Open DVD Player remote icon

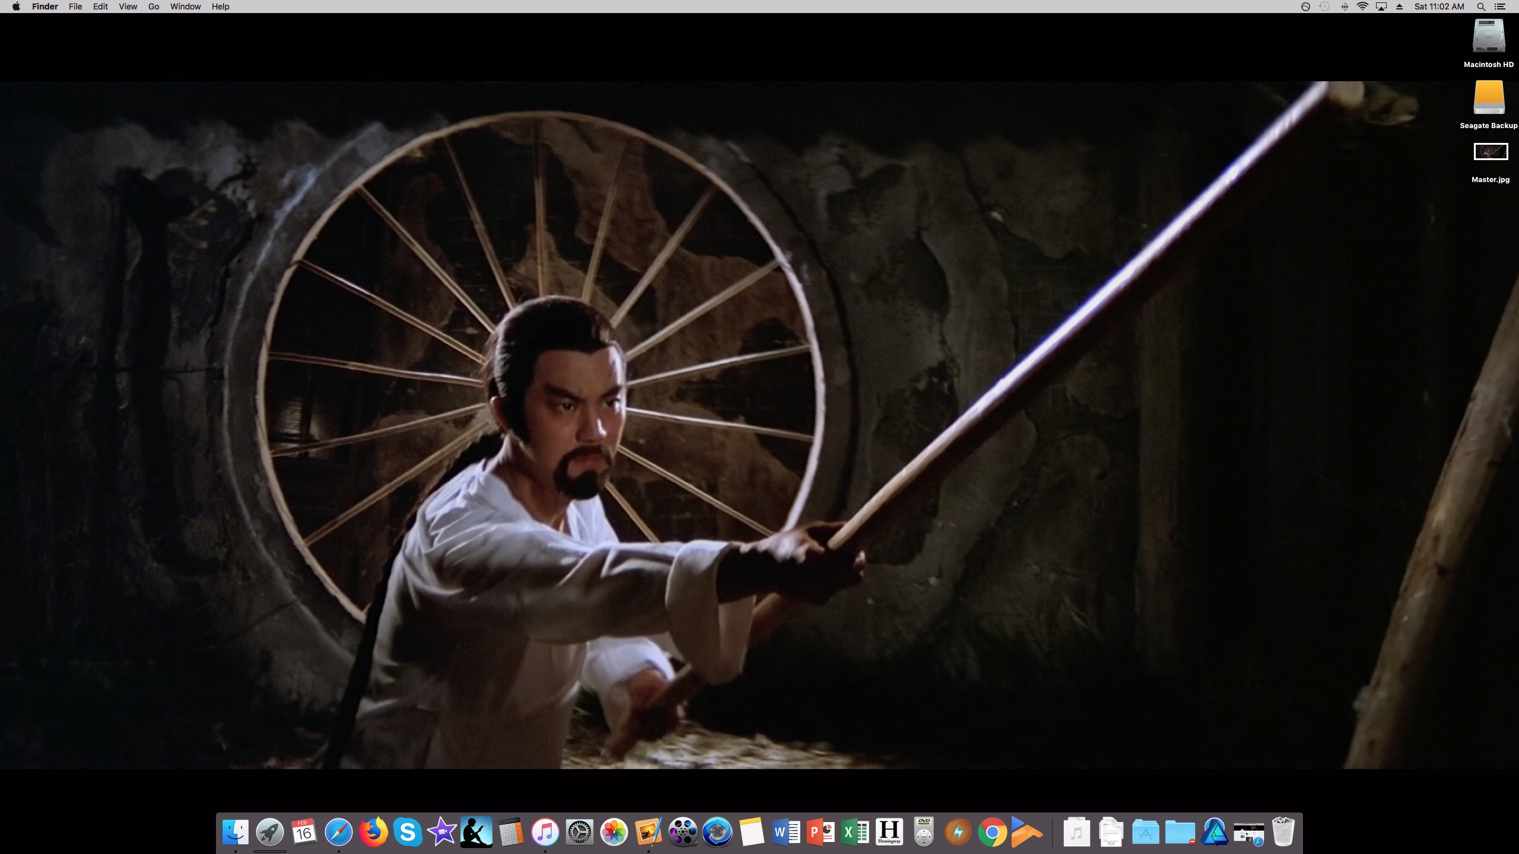923,832
